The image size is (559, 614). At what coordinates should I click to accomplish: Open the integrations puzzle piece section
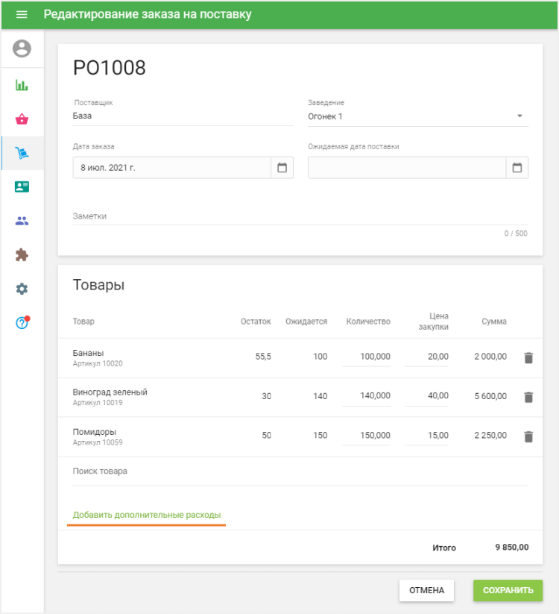pyautogui.click(x=22, y=255)
